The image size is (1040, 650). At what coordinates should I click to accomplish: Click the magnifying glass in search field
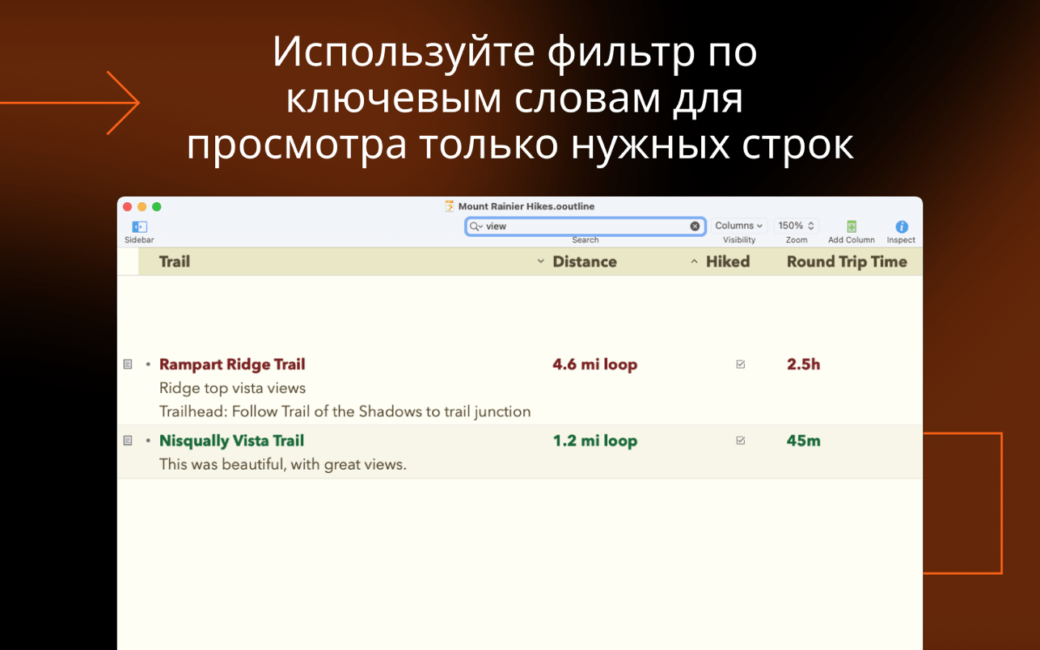coord(476,226)
